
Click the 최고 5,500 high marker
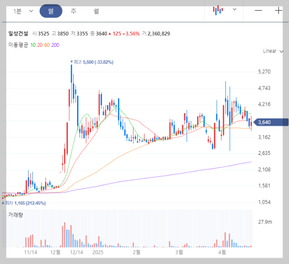coord(92,62)
